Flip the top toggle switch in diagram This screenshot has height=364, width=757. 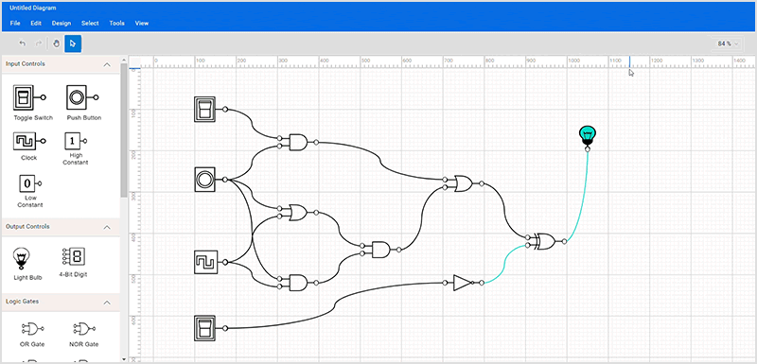(x=204, y=109)
